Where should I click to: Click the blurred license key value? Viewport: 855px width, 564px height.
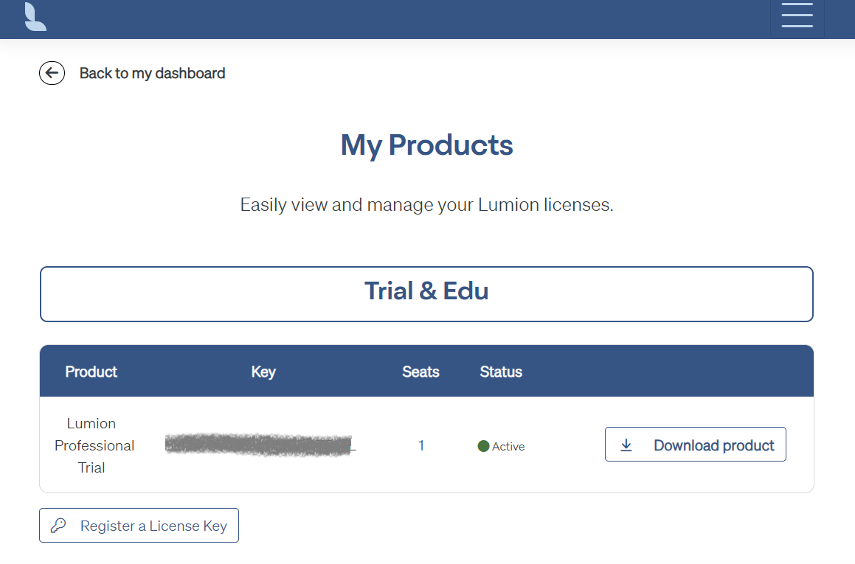click(260, 445)
